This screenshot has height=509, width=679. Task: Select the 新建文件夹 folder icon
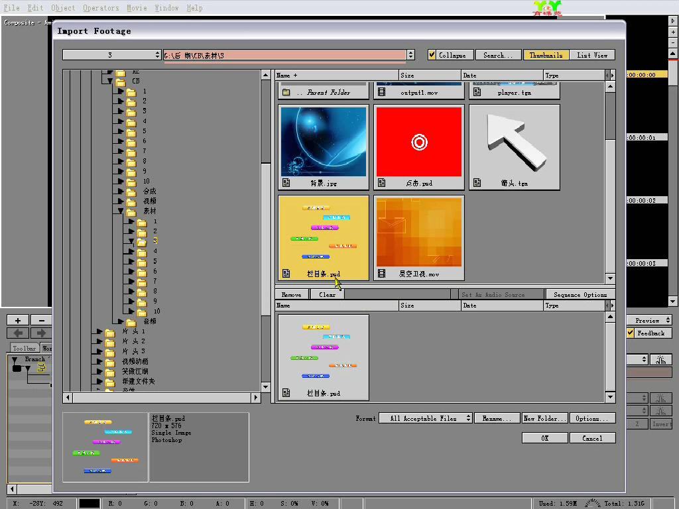point(110,382)
